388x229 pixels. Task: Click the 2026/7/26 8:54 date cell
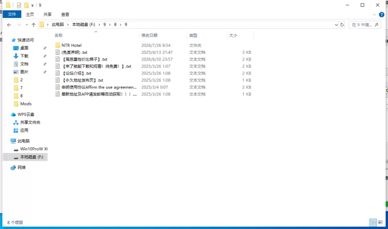pos(156,45)
